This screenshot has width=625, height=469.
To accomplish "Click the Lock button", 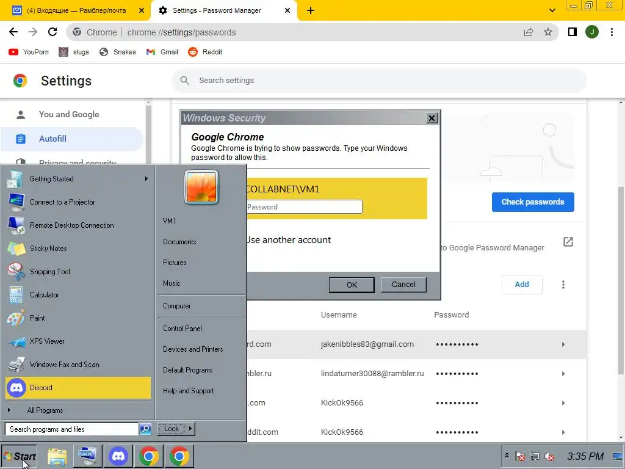I will coord(172,429).
